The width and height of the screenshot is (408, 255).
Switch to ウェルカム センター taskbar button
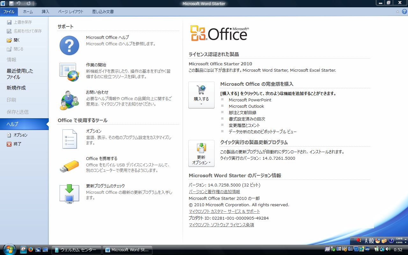(x=77, y=250)
